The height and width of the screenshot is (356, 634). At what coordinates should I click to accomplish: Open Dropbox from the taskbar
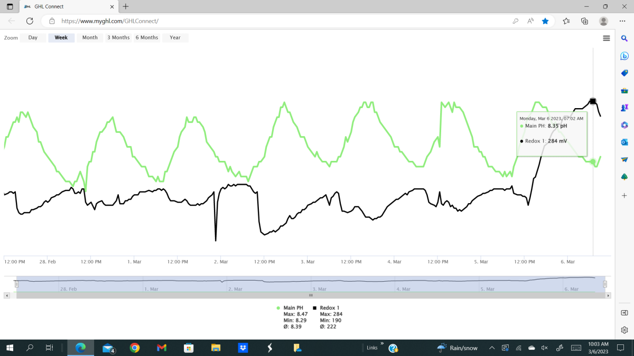pyautogui.click(x=243, y=348)
